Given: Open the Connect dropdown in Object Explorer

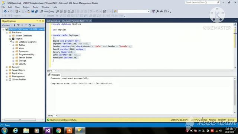Looking at the screenshot, I should point(7,25).
